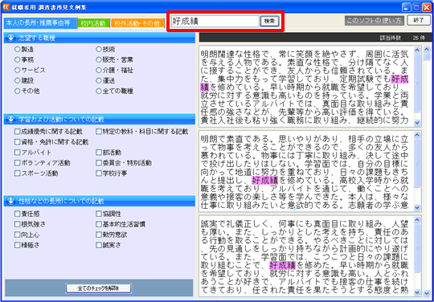Click the app icon in the title bar
The height and width of the screenshot is (302, 434).
[6, 7]
